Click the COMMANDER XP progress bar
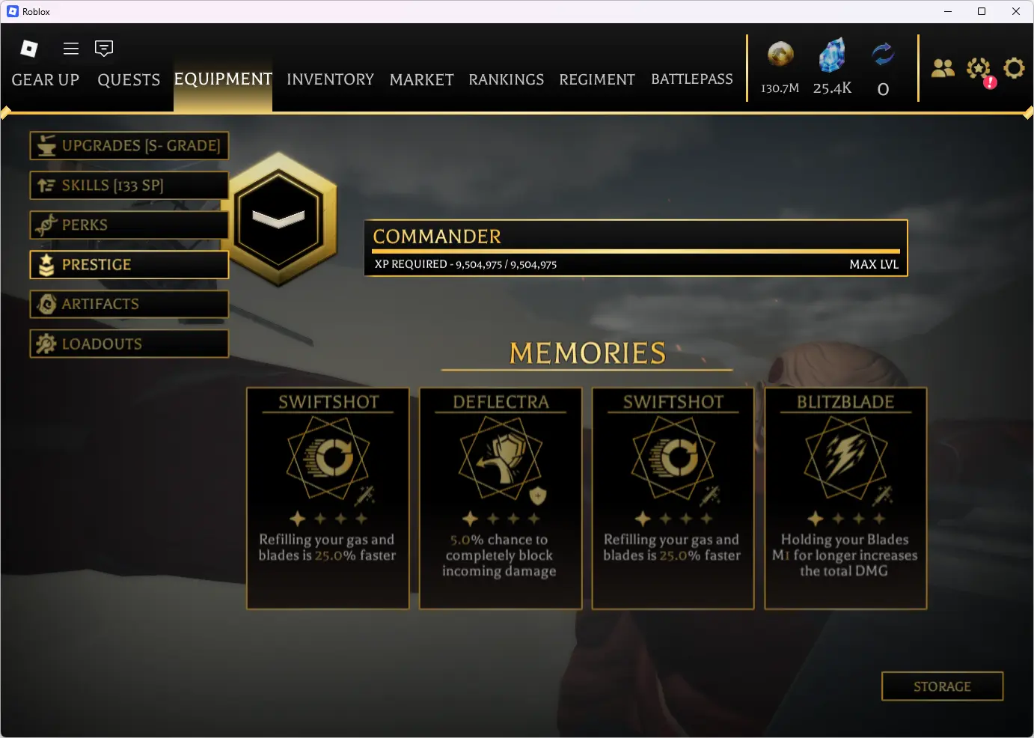The image size is (1034, 738). coord(636,251)
